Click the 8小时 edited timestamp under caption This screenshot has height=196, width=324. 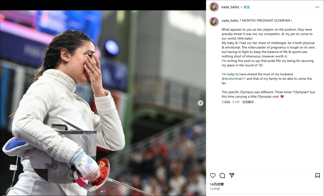pyautogui.click(x=236, y=102)
